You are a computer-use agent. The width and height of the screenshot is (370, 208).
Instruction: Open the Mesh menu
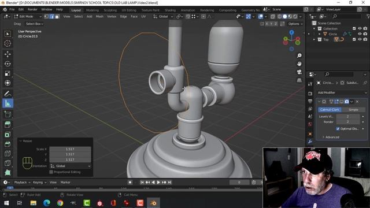pyautogui.click(x=99, y=17)
